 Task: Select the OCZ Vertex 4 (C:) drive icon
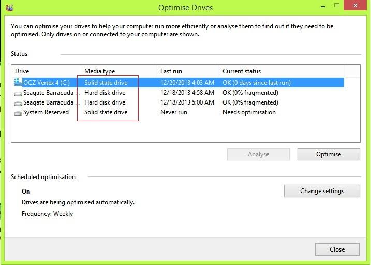pos(18,82)
